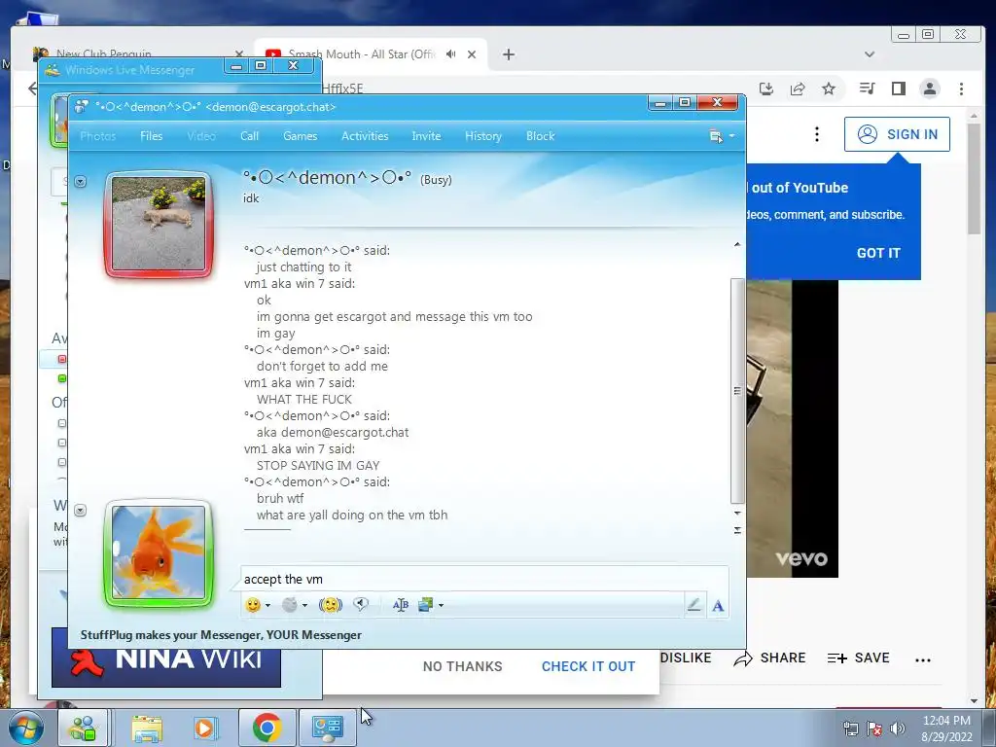The image size is (996, 747).
Task: Open the wink selector icon
Action: coord(290,605)
